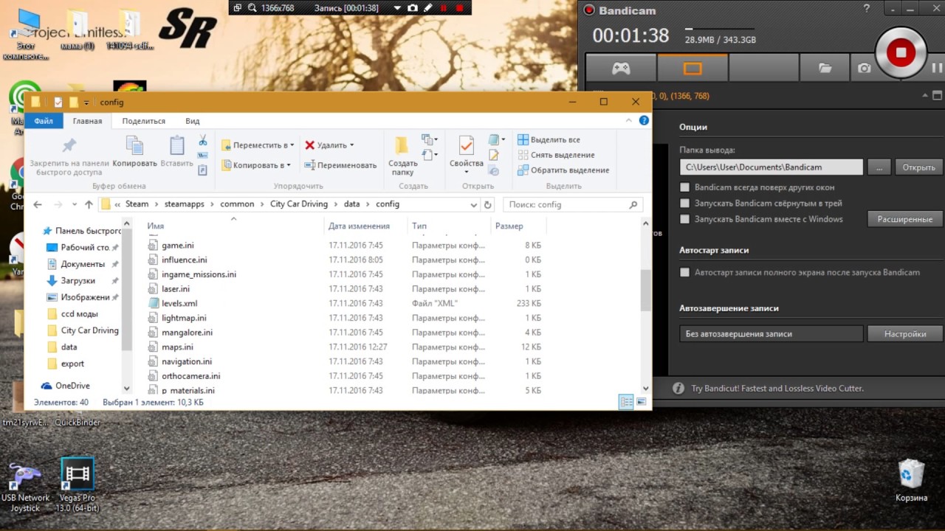This screenshot has width=945, height=531.
Task: Open the Vegas Pro 13.0 desktop icon
Action: [77, 484]
